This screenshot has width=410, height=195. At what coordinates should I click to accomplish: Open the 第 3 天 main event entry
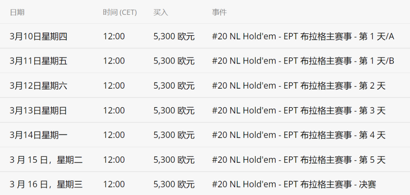pos(299,110)
